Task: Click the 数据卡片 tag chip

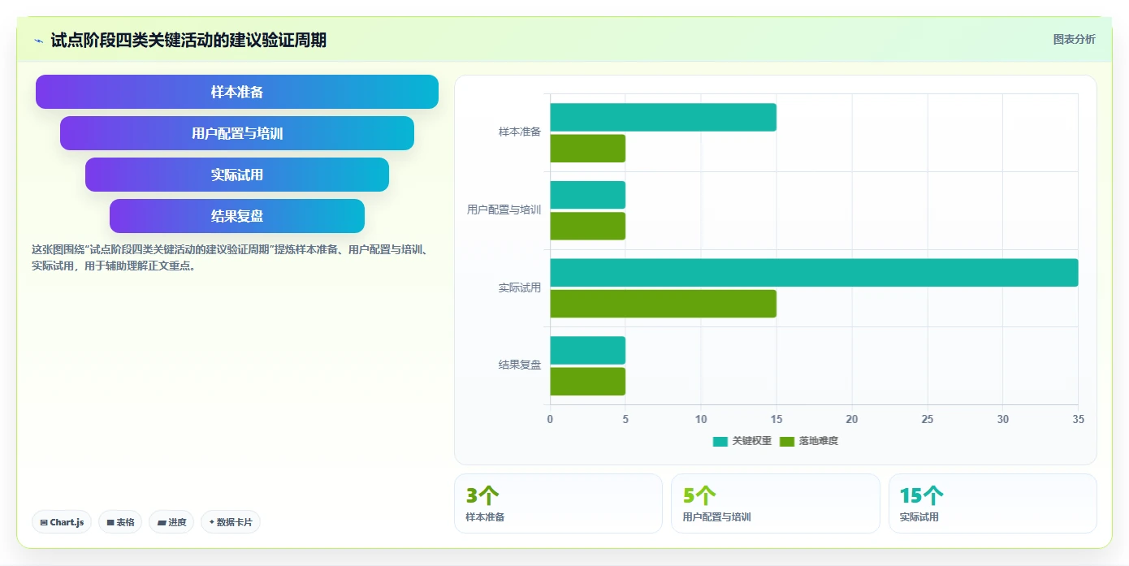Action: 231,522
